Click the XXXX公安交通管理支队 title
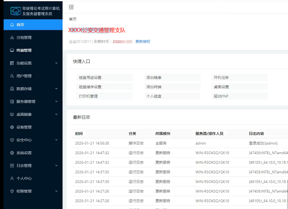Image resolution: width=288 pixels, height=209 pixels. [97, 30]
